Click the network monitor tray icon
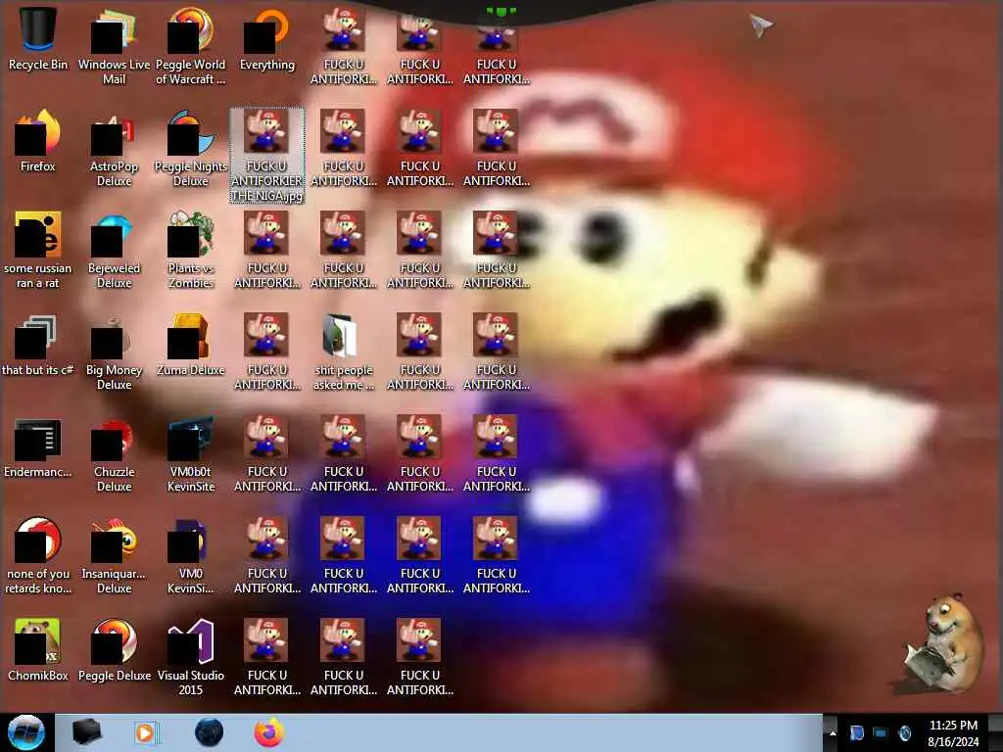This screenshot has height=752, width=1003. [881, 733]
